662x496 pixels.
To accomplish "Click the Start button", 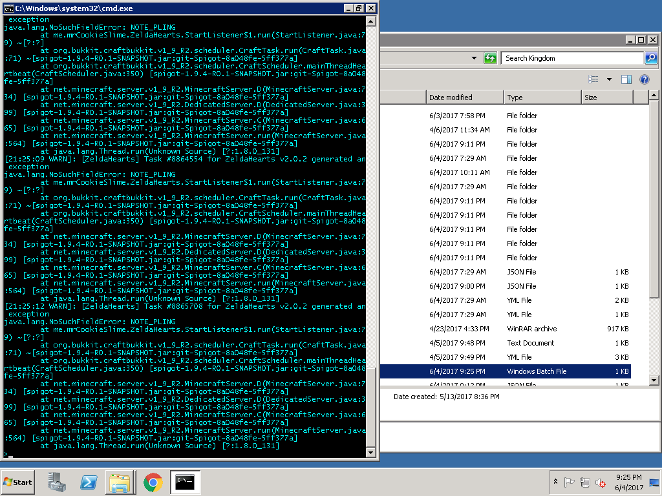I will pos(17,482).
